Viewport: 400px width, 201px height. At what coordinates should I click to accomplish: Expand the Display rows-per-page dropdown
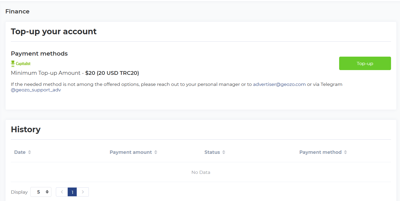[41, 192]
